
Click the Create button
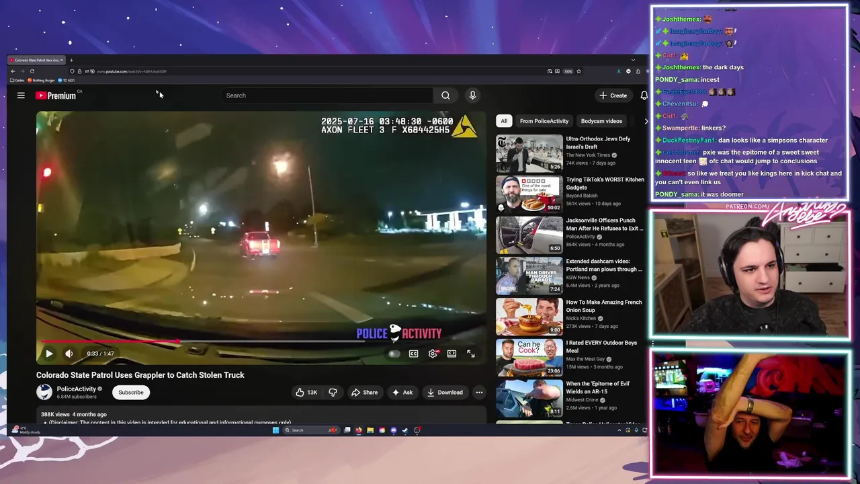(x=613, y=95)
